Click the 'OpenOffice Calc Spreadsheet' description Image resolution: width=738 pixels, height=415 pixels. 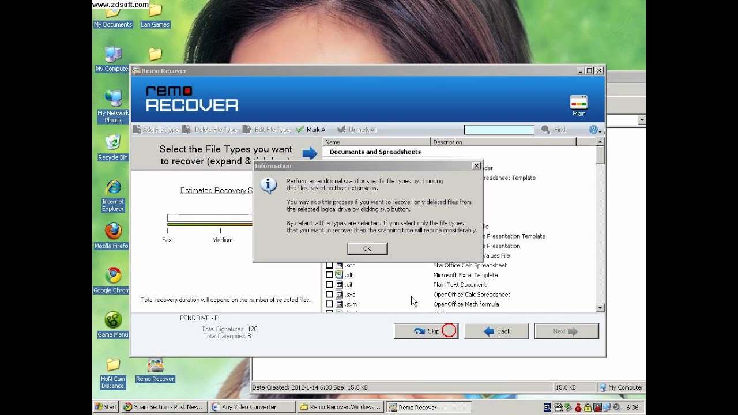click(472, 295)
